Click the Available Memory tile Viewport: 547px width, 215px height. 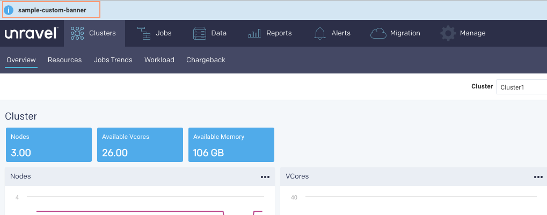point(231,145)
